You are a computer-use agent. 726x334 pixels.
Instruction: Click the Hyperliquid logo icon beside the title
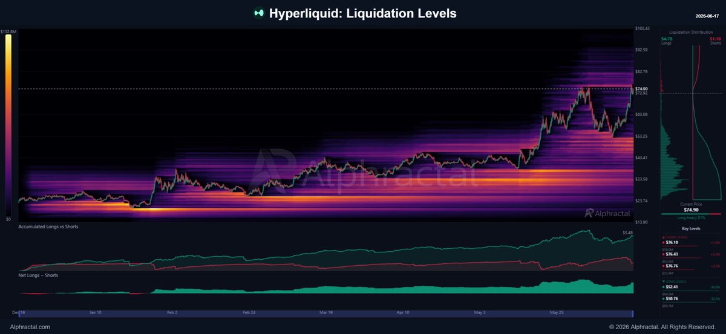coord(258,13)
